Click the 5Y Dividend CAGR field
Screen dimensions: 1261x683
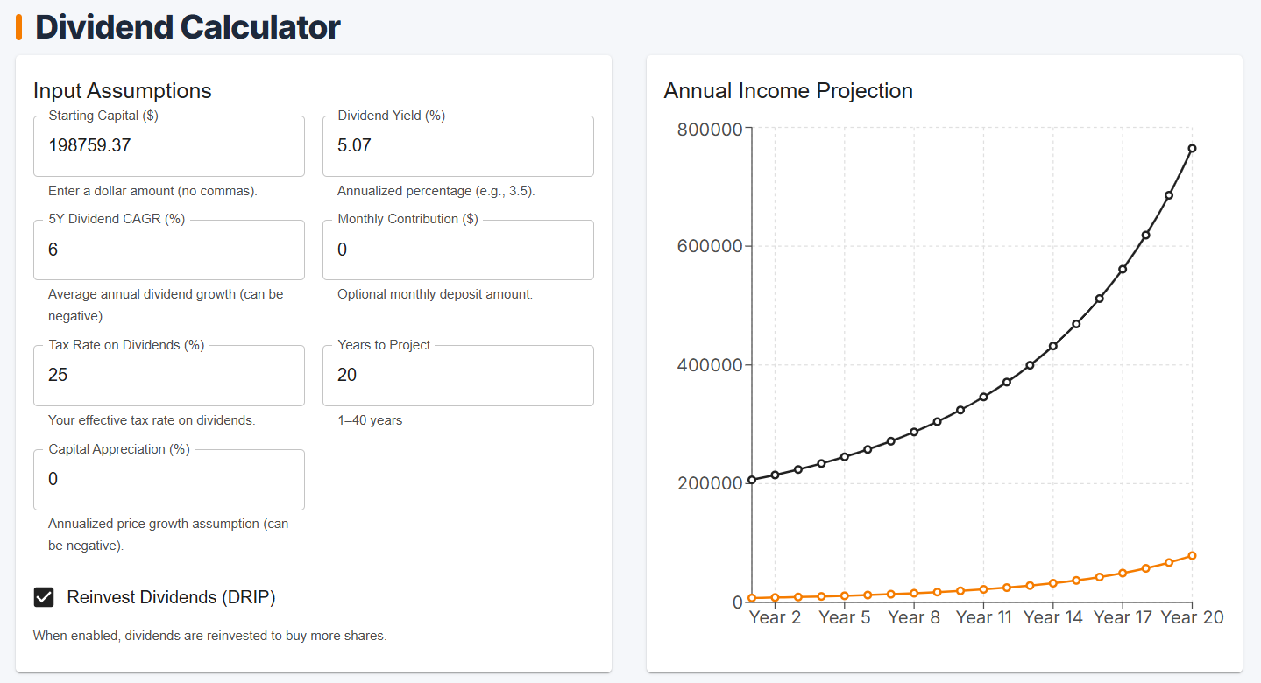[x=168, y=250]
